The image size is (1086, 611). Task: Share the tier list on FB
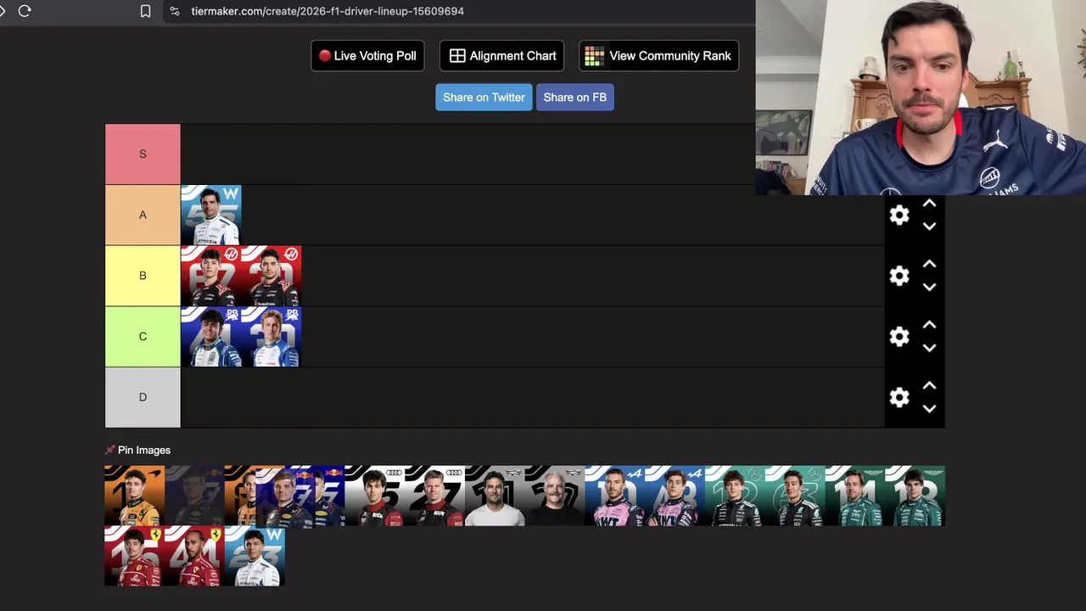[x=574, y=98]
